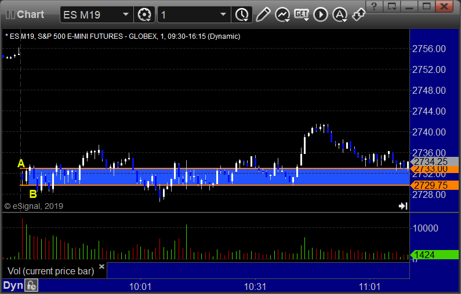Screen dimensions: 461x294
Task: Click the blue shaded price band
Action: pos(217,177)
